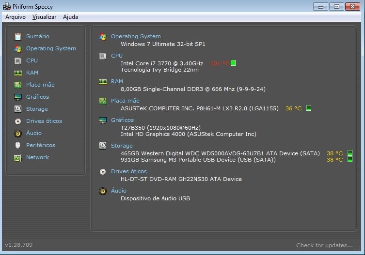Click the CPU chip icon in sidebar
Screen dimensions: 365x255
point(18,60)
